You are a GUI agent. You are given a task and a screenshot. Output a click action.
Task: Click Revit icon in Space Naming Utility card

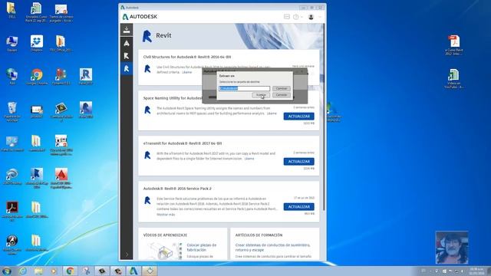[x=147, y=110]
